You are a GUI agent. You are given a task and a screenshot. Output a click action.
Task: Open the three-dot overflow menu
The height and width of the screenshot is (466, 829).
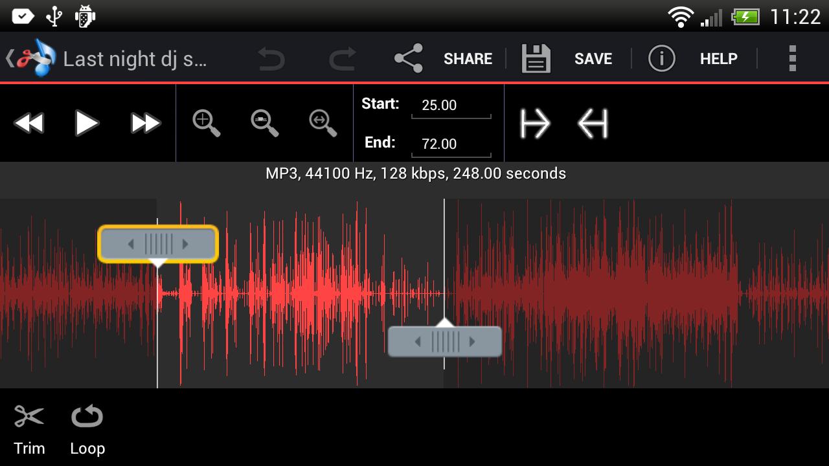[792, 59]
